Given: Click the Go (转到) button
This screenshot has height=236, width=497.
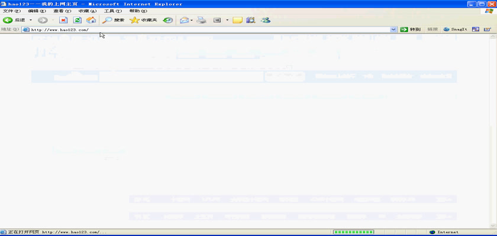Looking at the screenshot, I should click(411, 29).
